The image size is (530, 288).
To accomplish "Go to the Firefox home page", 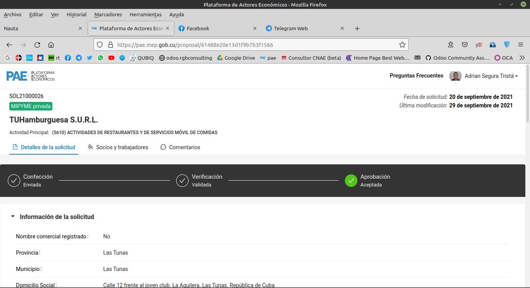I will [x=51, y=45].
